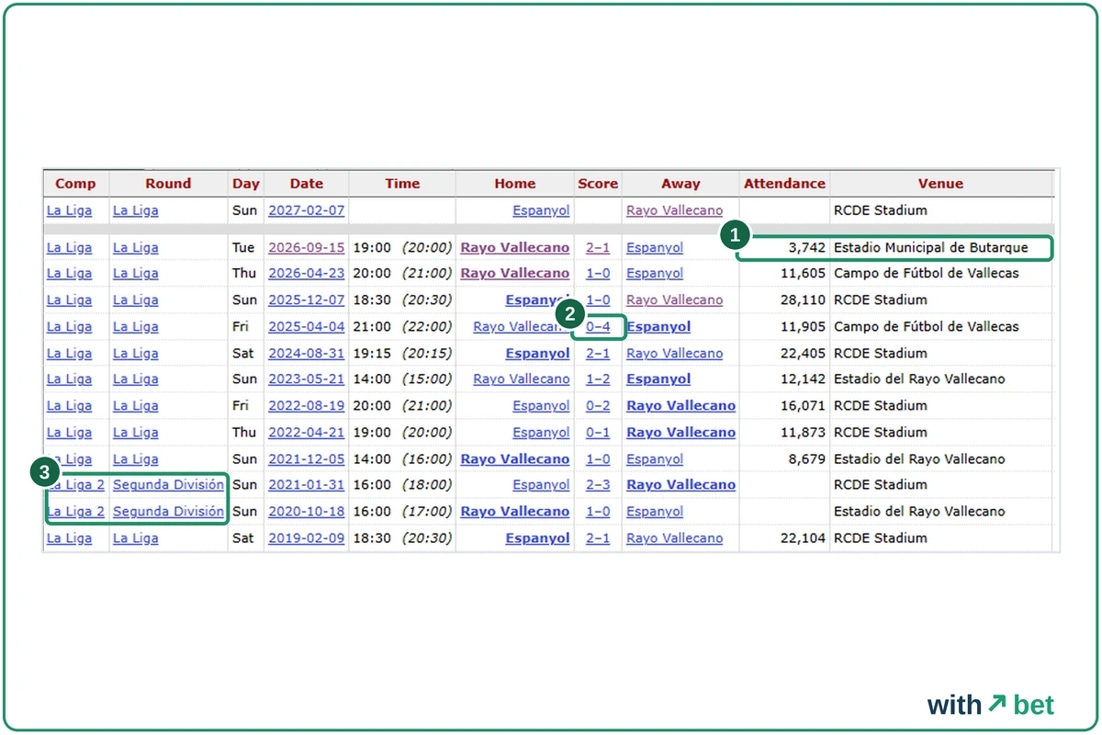1102x735 pixels.
Task: Open the 0–1 score link
Action: (x=598, y=432)
